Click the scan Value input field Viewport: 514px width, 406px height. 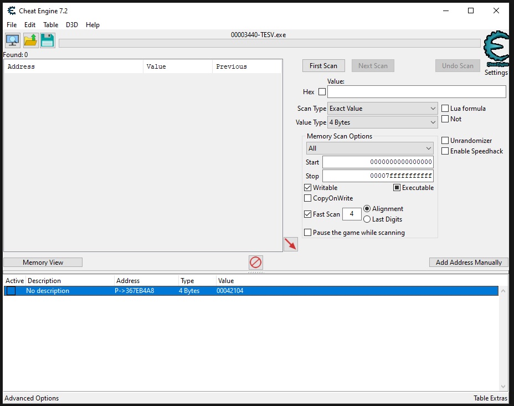(x=417, y=92)
